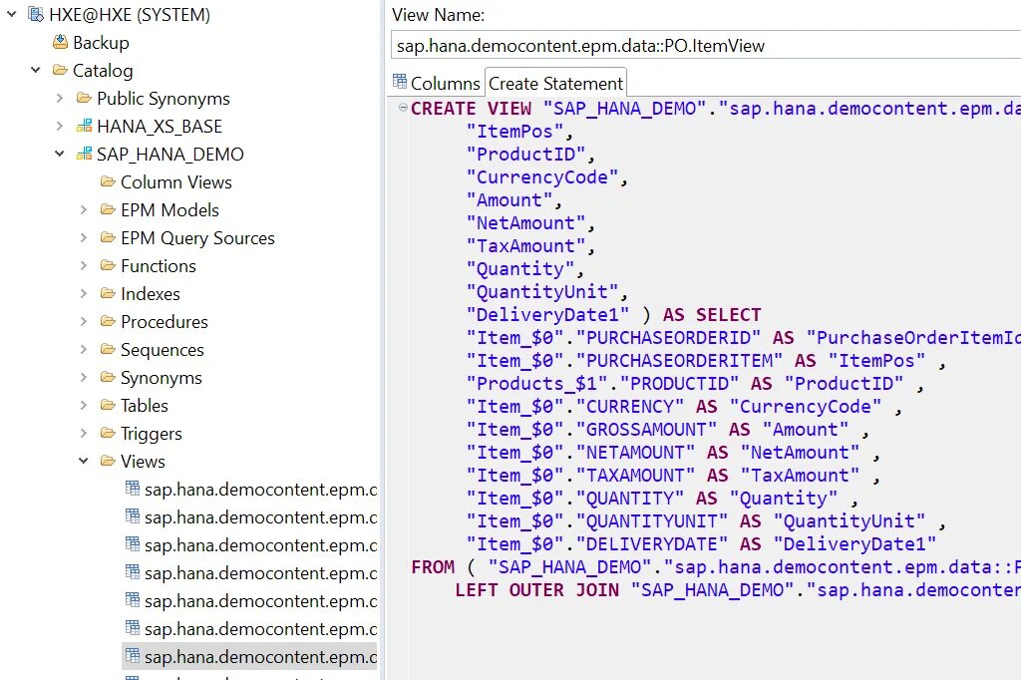Click the SAP_HANA_DEMO schema icon
Image resolution: width=1021 pixels, height=680 pixels.
click(x=84, y=155)
